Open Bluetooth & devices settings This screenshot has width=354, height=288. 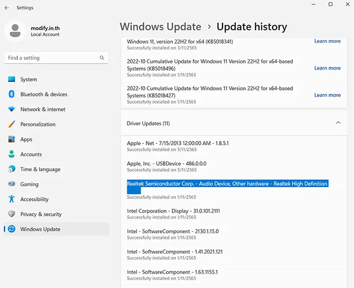tap(57, 94)
